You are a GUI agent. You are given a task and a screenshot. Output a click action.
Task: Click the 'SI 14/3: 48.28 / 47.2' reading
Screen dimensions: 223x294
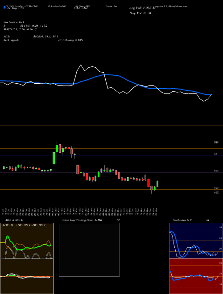[33, 26]
